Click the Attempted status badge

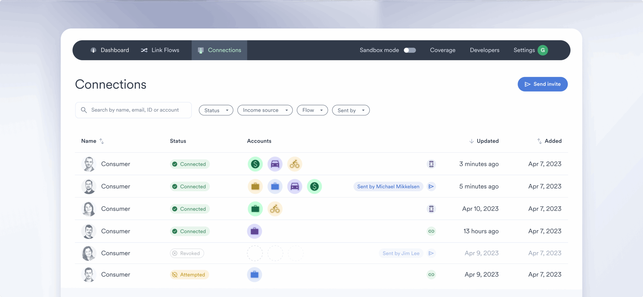(189, 275)
